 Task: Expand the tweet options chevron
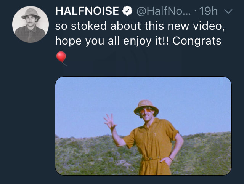[228, 11]
